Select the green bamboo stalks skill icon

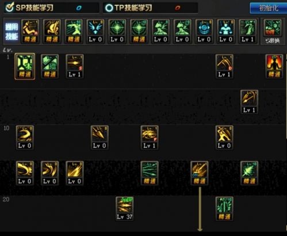[x=224, y=209]
